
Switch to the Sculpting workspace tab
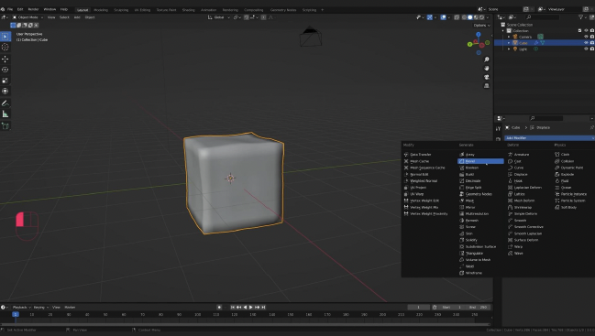[x=121, y=10]
